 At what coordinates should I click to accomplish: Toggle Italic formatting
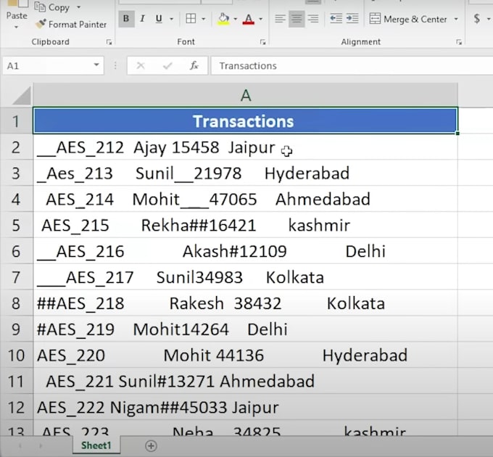coord(142,19)
